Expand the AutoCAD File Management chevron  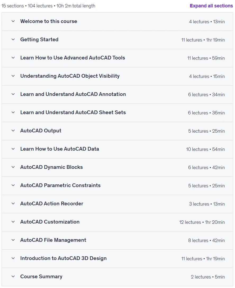(x=13, y=240)
